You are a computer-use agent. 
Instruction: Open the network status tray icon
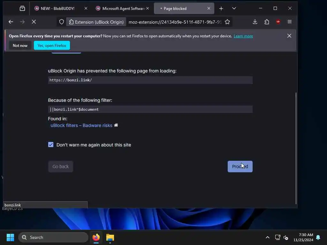tap(278, 237)
